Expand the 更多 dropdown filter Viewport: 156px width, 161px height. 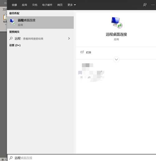72,5
